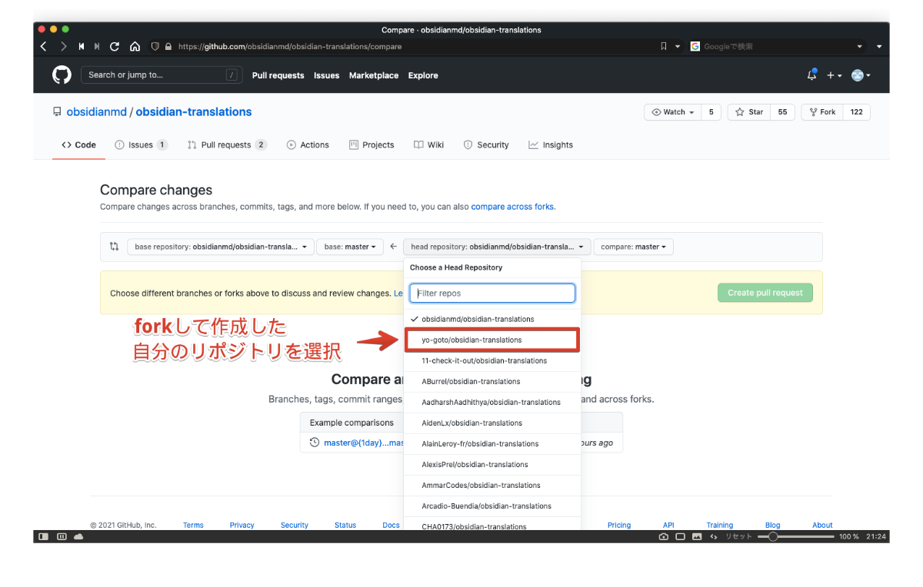Open the browser home page
Image resolution: width=923 pixels, height=587 pixels.
[135, 46]
